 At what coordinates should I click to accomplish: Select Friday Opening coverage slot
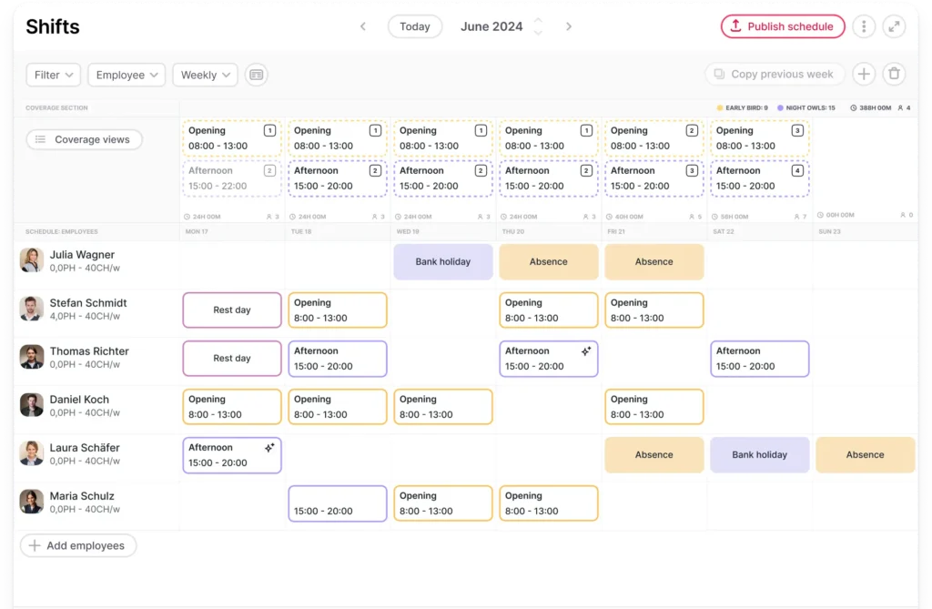coord(653,138)
